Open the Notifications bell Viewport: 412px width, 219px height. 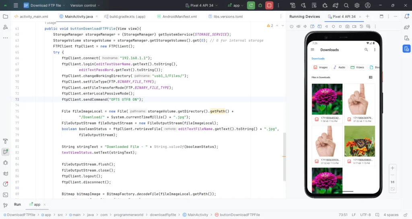click(406, 16)
